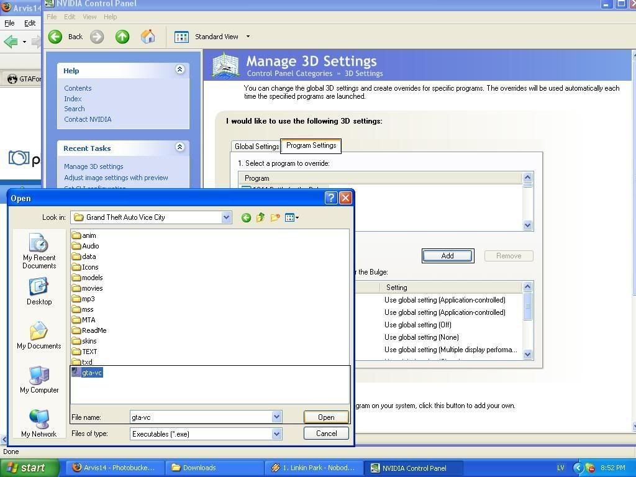Open Manage 3D settings recent task
Screen dimensions: 636x477
(x=94, y=166)
